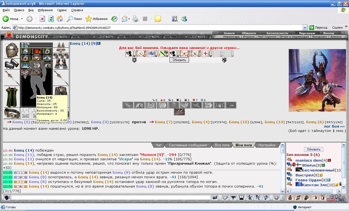This screenshot has width=349, height=211.
Task: Use the blood drop scroll
Action: pyautogui.click(x=185, y=53)
